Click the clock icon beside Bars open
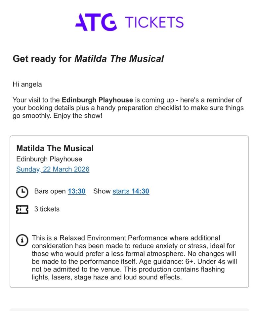Image resolution: width=254 pixels, height=311 pixels. click(22, 192)
